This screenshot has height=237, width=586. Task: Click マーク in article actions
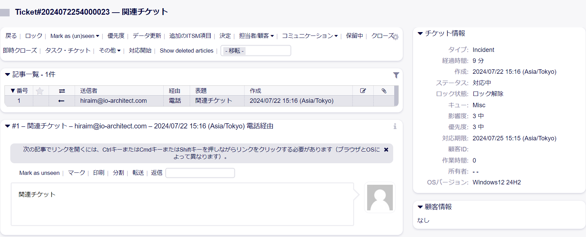pyautogui.click(x=76, y=173)
